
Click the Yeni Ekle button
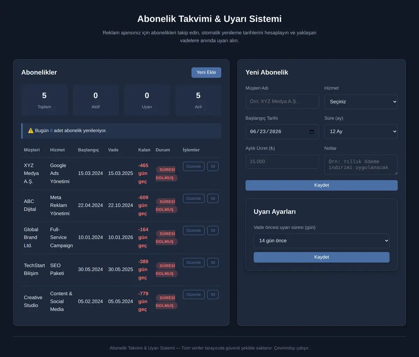pos(206,73)
